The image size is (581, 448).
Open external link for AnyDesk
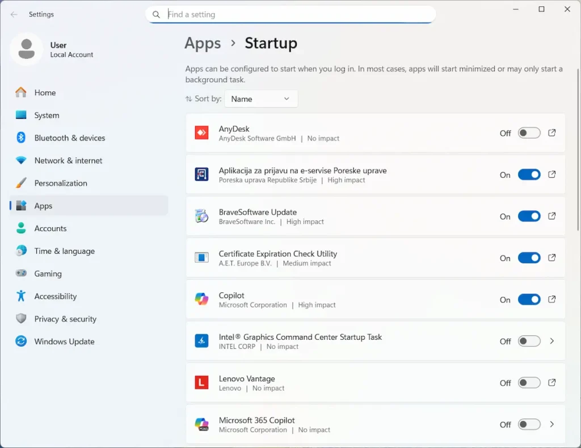tap(551, 133)
